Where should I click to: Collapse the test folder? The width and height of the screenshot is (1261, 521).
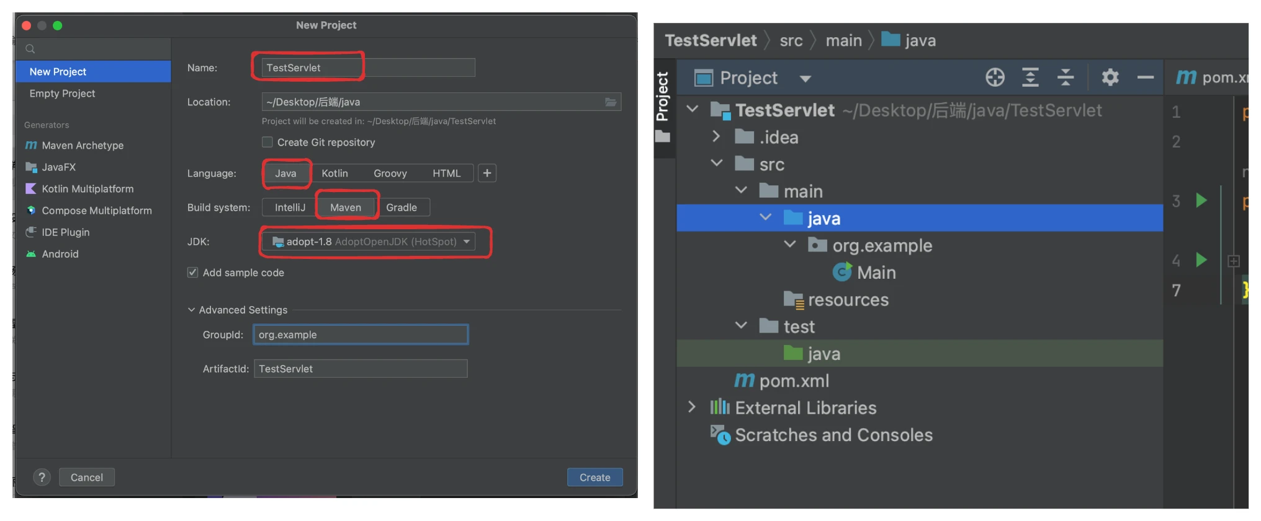click(x=741, y=325)
